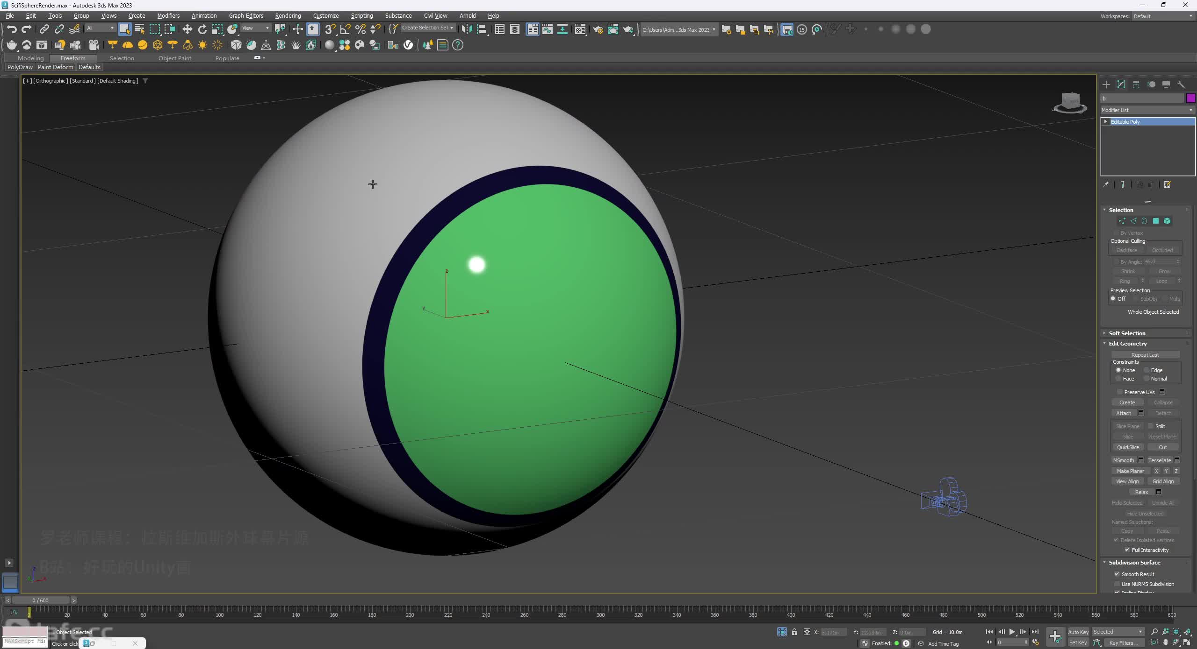This screenshot has height=649, width=1197.
Task: Switch to the Modeling ribbon tab
Action: [31, 58]
